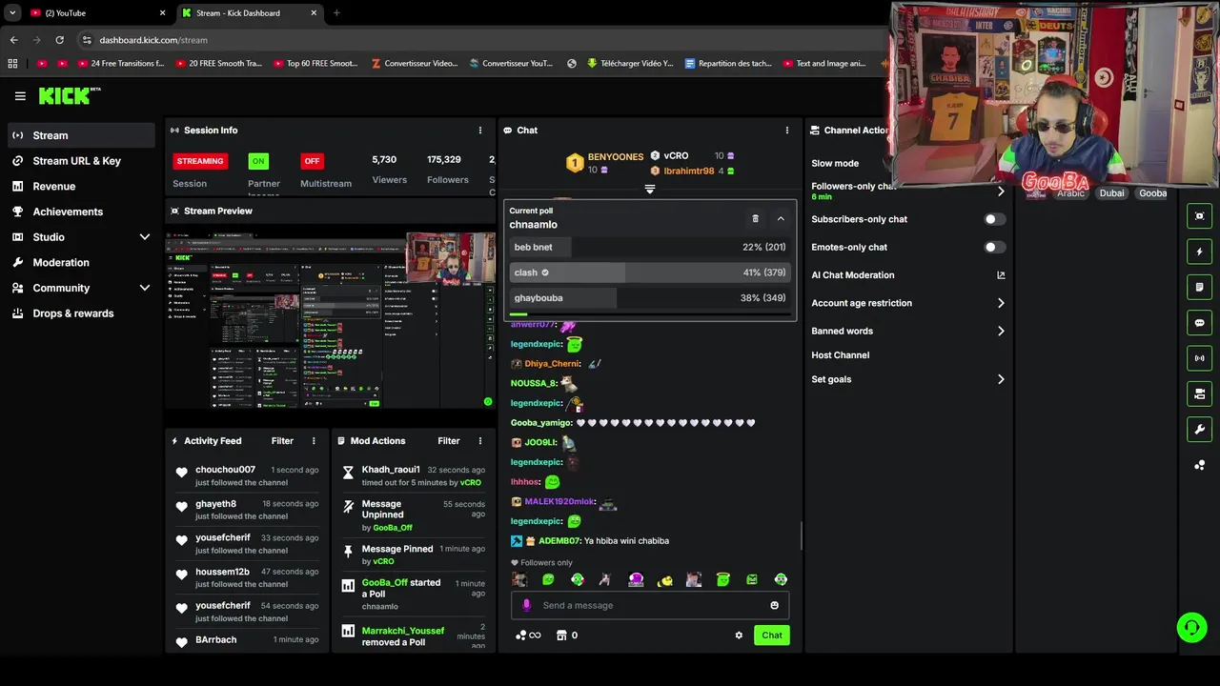The height and width of the screenshot is (686, 1220).
Task: Switch to the YouTube browser tab
Action: [x=95, y=13]
